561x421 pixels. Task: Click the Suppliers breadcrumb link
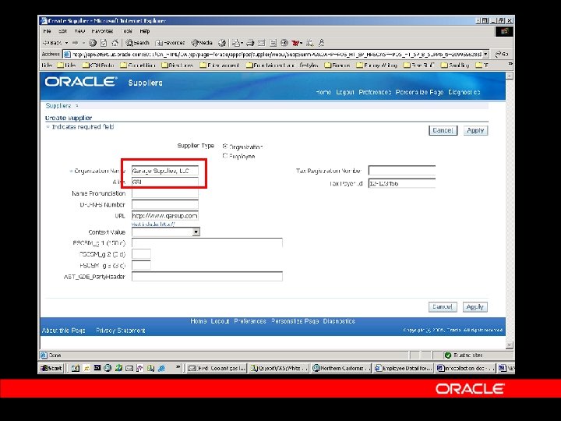(x=58, y=105)
